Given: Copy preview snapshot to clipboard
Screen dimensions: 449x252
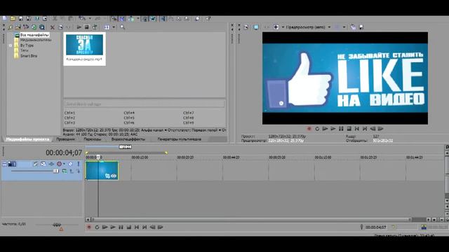Looking at the screenshot, I should (353, 27).
